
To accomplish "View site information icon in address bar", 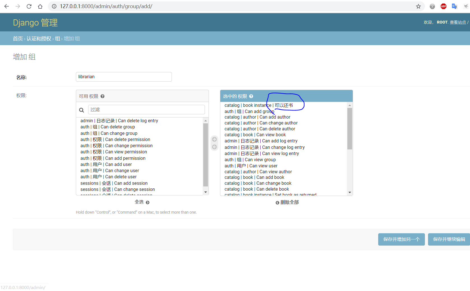I will [54, 6].
